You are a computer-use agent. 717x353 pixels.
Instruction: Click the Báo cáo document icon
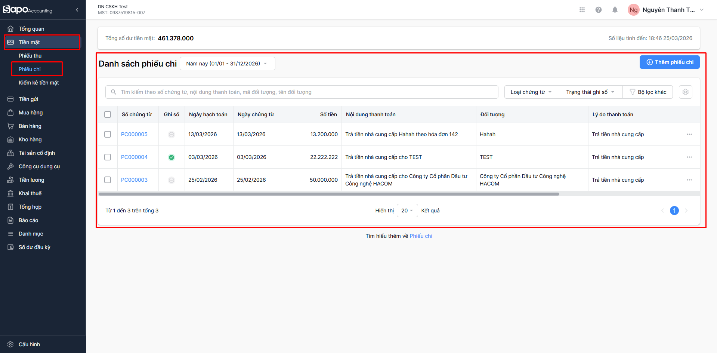click(10, 220)
